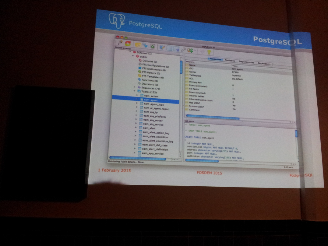This screenshot has height=246, width=328.
Task: Switch to the Statistics tab
Action: click(230, 60)
